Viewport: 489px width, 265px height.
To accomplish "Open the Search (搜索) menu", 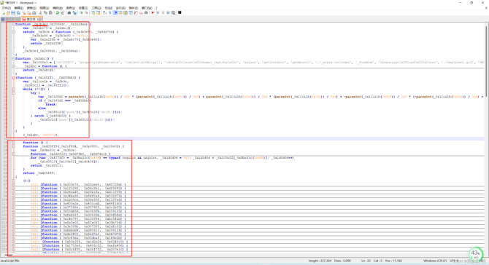I will [31, 8].
